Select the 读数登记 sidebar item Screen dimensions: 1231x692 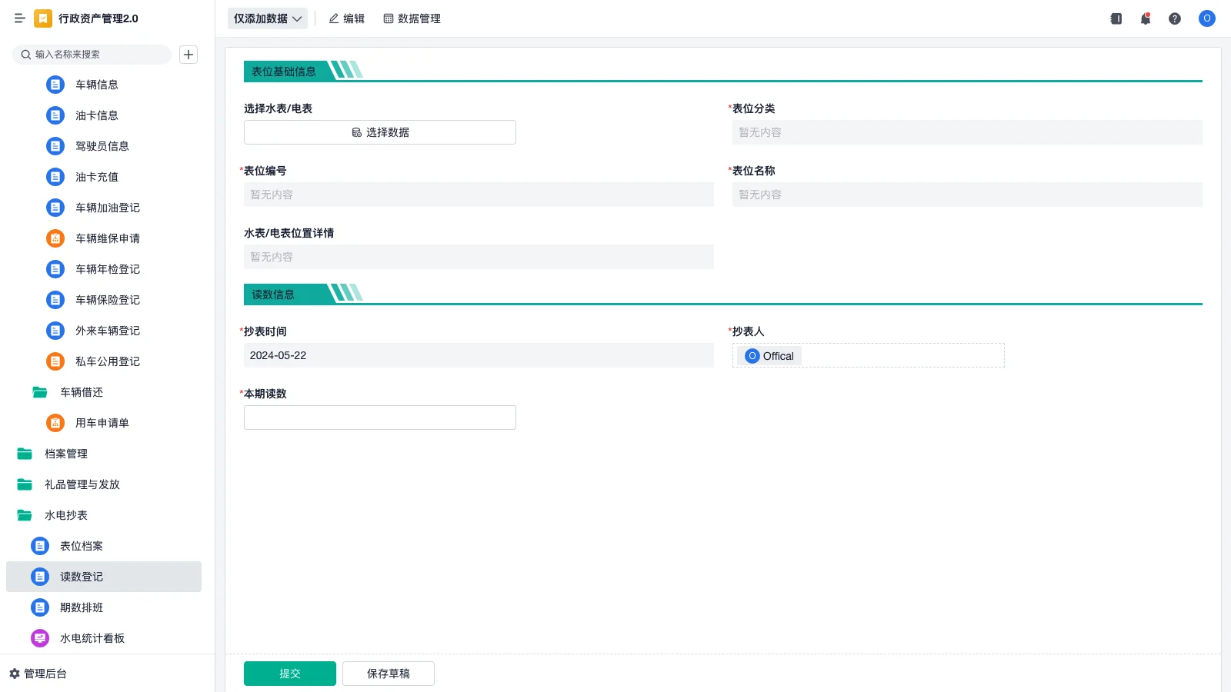pyautogui.click(x=104, y=577)
